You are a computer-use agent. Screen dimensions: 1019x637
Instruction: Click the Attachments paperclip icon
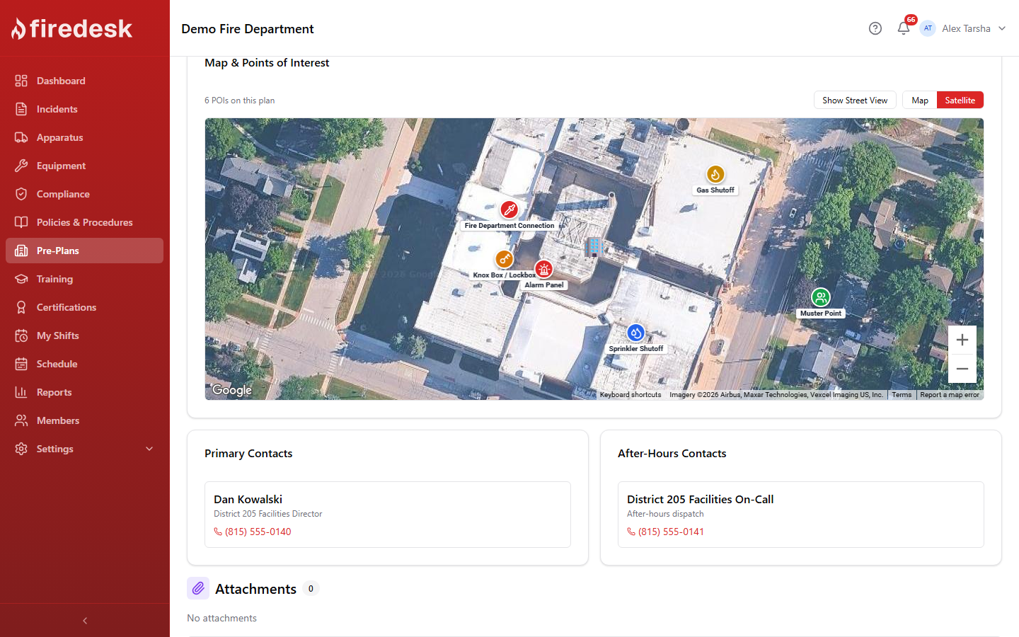(198, 588)
